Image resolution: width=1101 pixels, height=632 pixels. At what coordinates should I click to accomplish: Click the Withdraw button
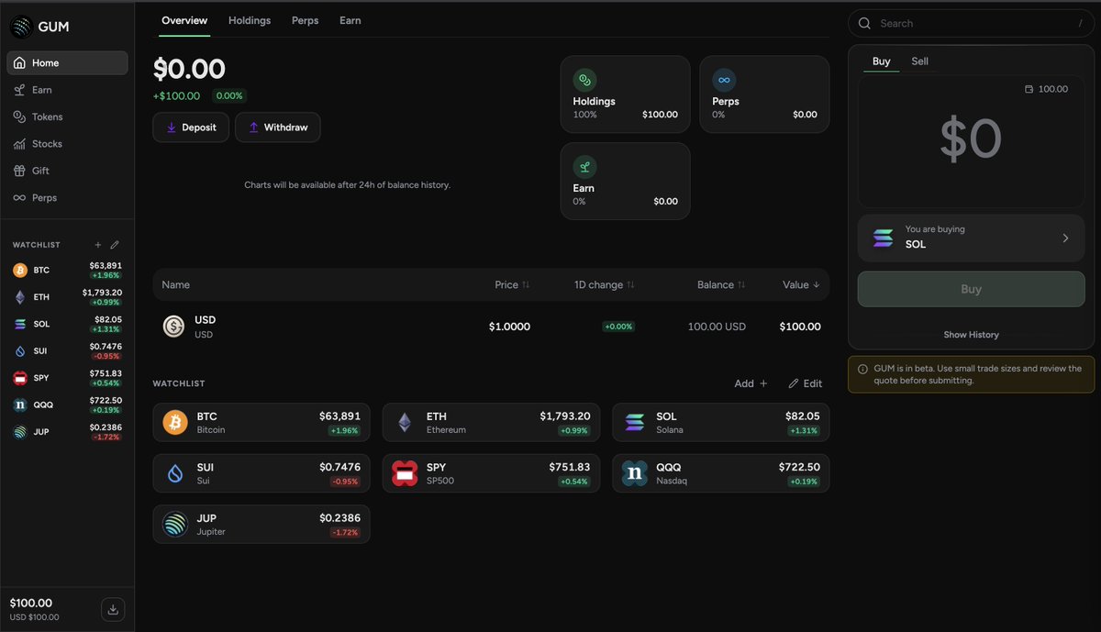point(278,128)
